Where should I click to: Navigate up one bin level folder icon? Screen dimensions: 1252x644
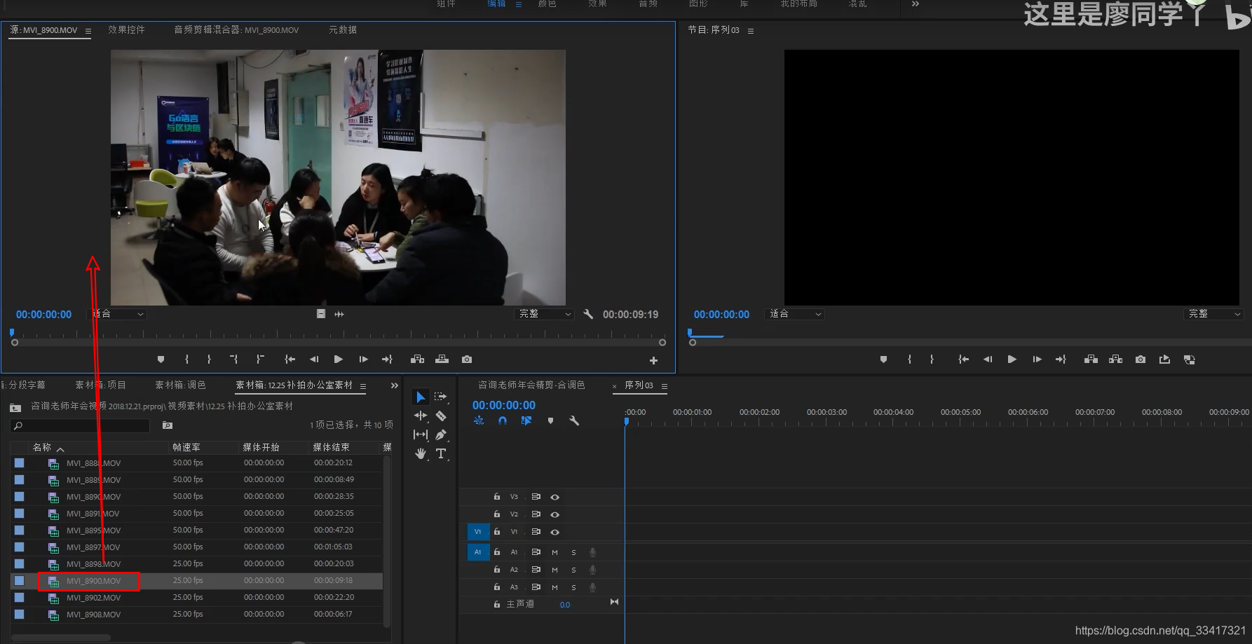(15, 407)
